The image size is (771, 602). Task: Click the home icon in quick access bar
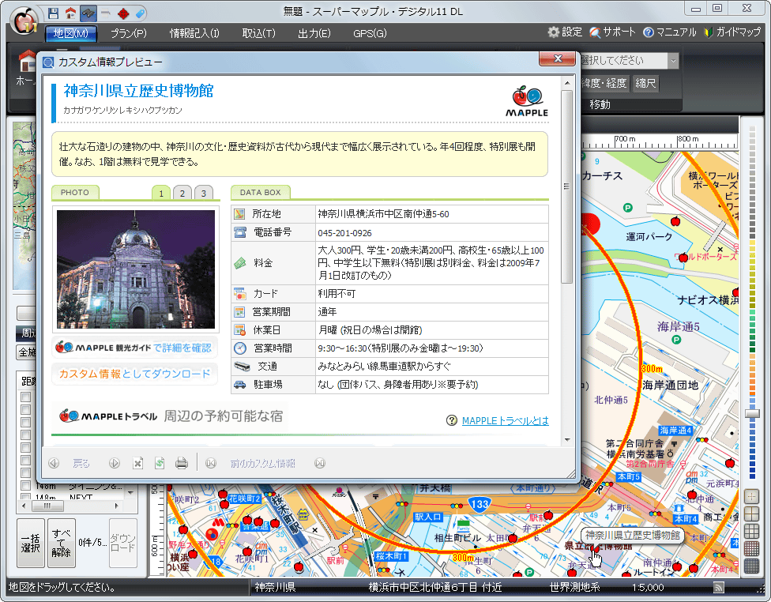(71, 13)
